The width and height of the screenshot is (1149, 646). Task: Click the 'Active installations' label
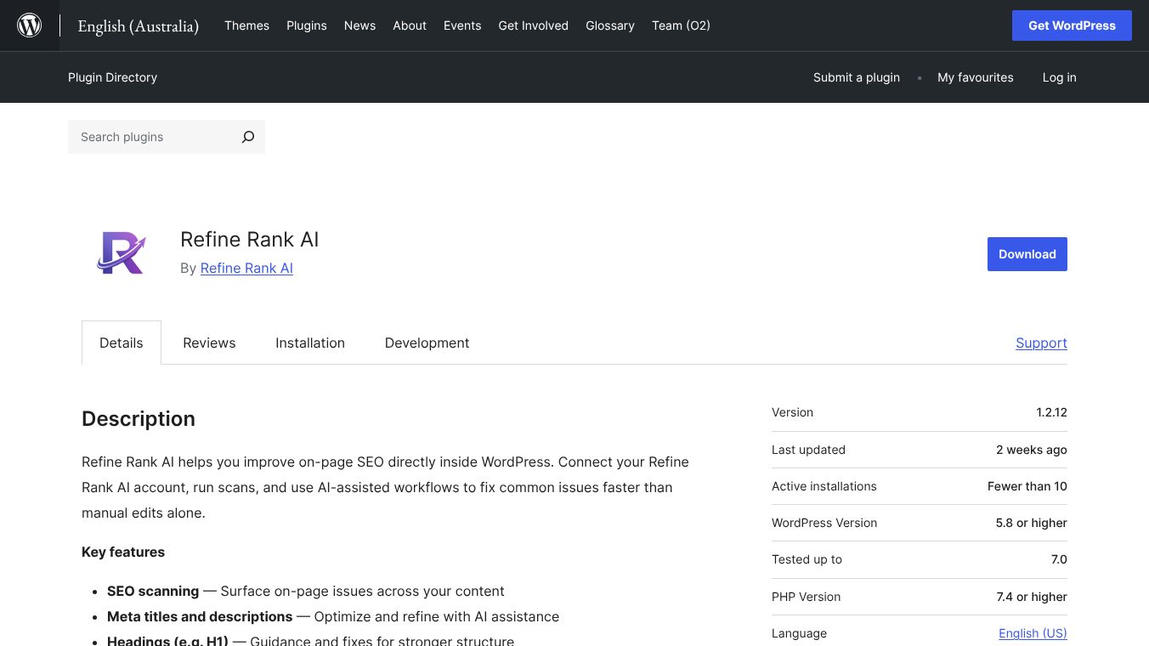coord(824,486)
